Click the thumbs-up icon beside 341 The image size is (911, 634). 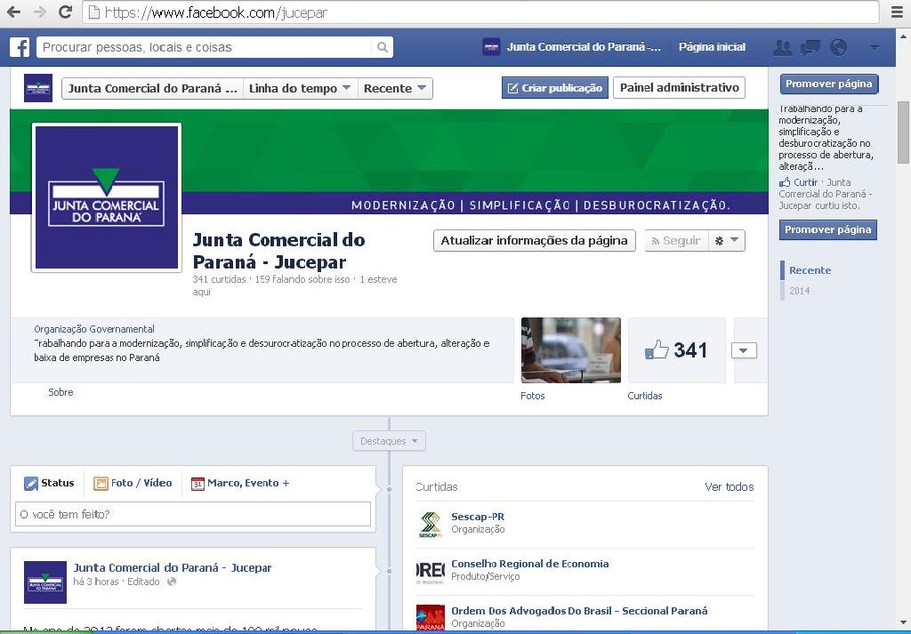[657, 350]
